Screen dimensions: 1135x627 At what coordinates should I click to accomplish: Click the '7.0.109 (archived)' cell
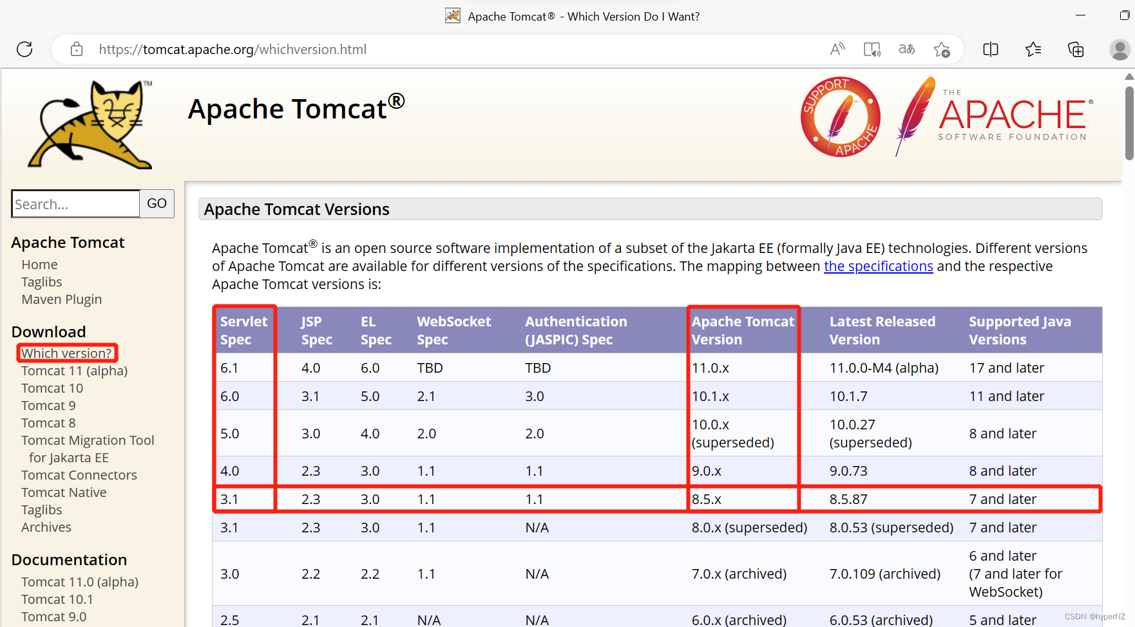[885, 574]
